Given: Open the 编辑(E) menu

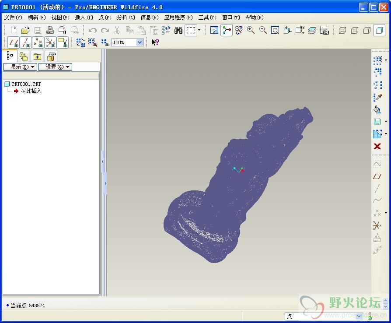Looking at the screenshot, I should [x=37, y=18].
